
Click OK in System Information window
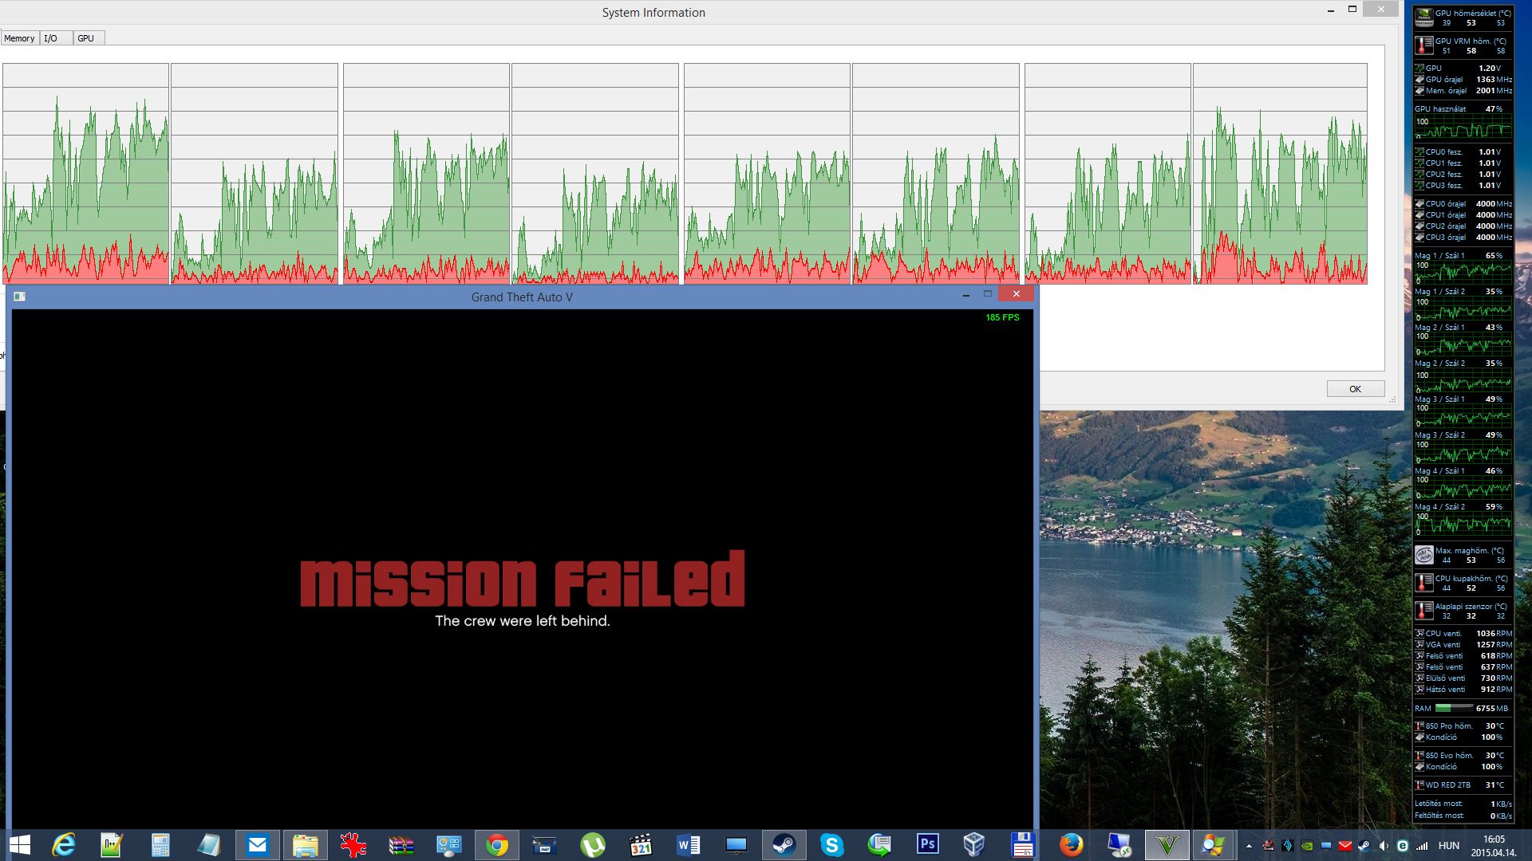1355,389
